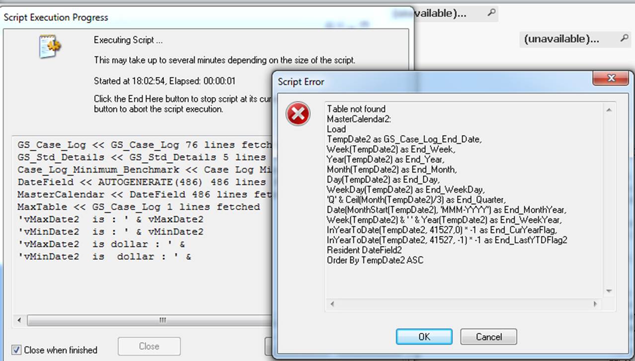Viewport: 635px width, 361px height.
Task: Click the GS_Case_Log lines fetched log entry
Action: click(x=145, y=145)
